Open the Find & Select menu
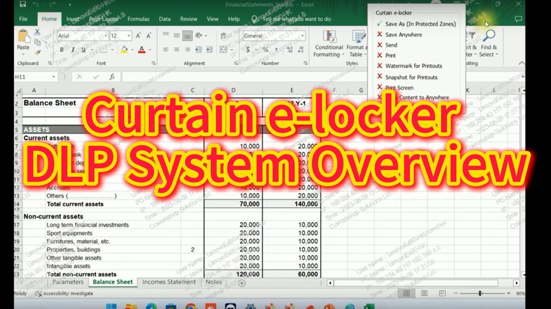 [x=489, y=43]
